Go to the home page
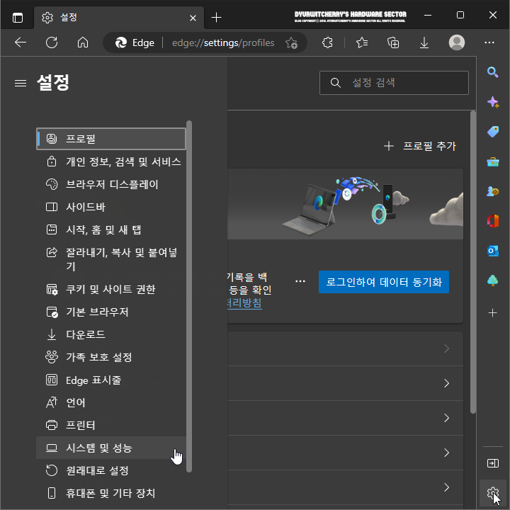510x510 pixels. (83, 42)
